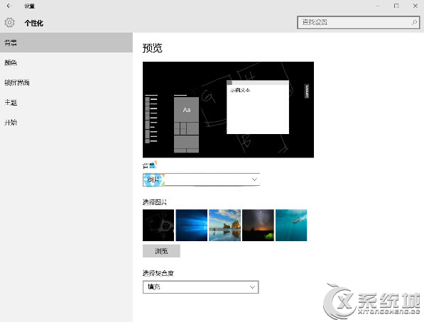Choose the night sky tent wallpaper

[x=258, y=225]
